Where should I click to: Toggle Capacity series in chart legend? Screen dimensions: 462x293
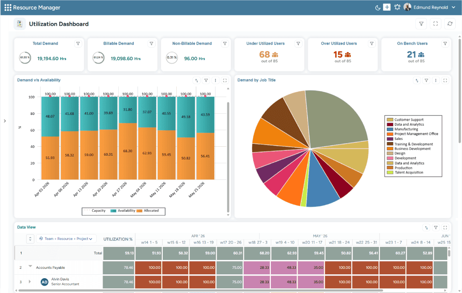(x=95, y=211)
